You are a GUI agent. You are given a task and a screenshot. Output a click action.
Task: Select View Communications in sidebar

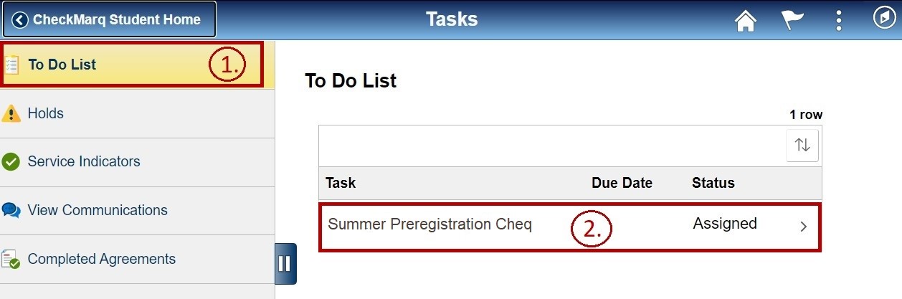98,211
